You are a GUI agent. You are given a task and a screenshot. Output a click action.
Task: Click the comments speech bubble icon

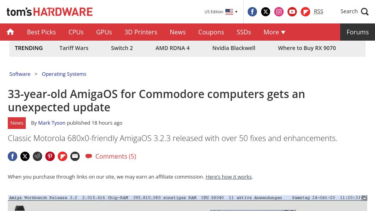89,156
